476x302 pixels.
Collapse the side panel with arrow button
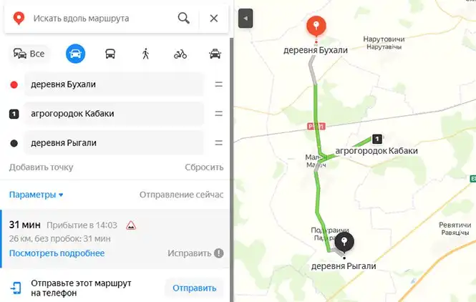click(246, 18)
